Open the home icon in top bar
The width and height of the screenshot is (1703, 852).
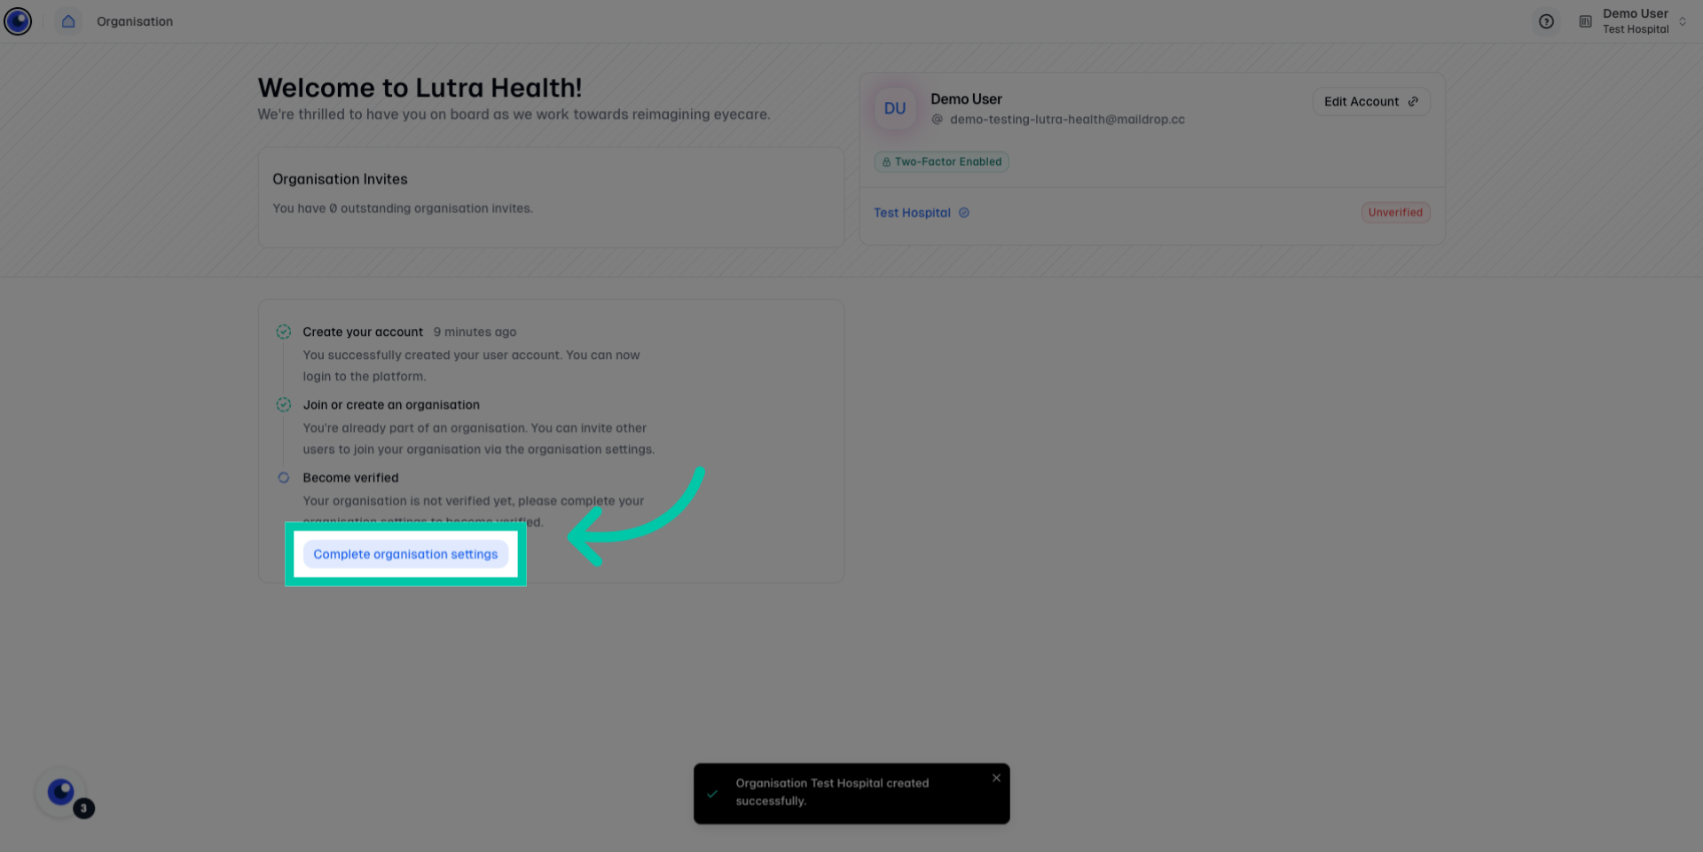pos(68,21)
